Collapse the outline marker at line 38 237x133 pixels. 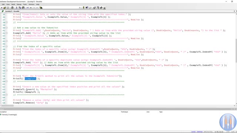7,22
